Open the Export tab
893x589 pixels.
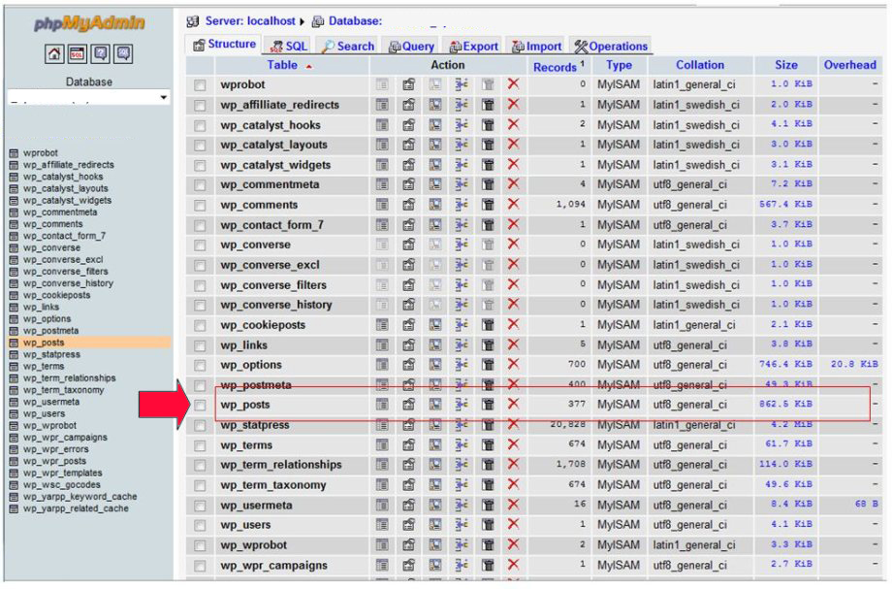point(473,46)
